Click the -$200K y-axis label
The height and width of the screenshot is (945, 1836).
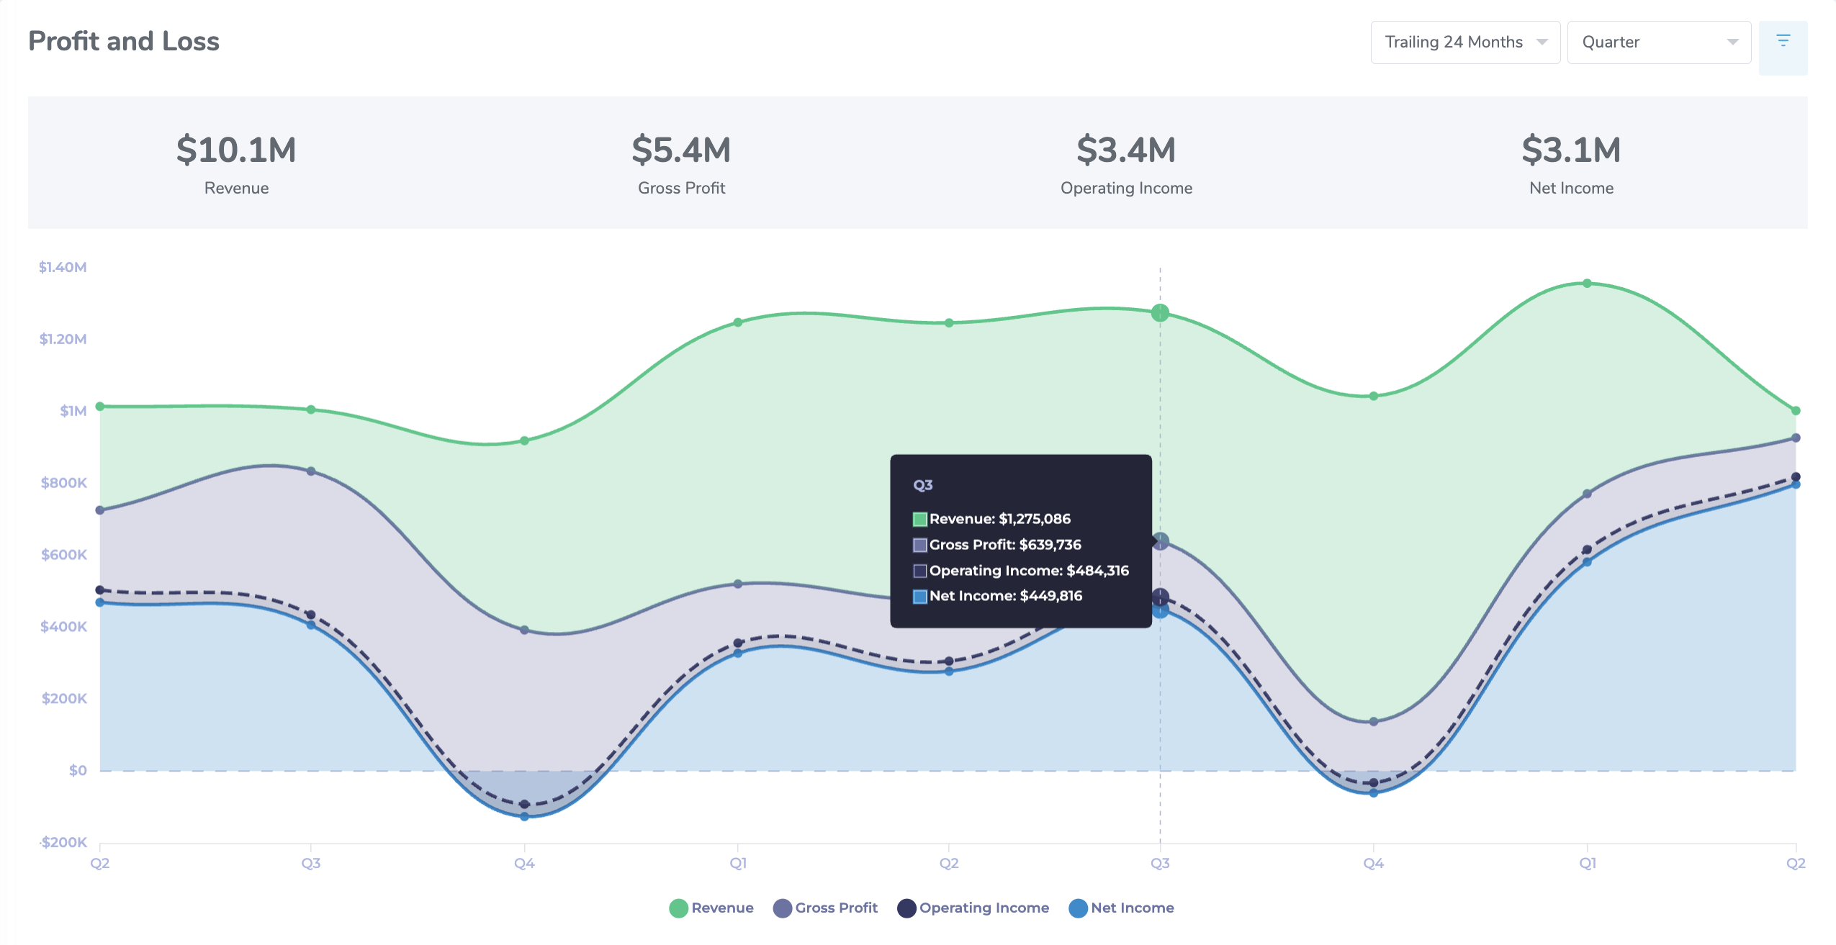63,842
